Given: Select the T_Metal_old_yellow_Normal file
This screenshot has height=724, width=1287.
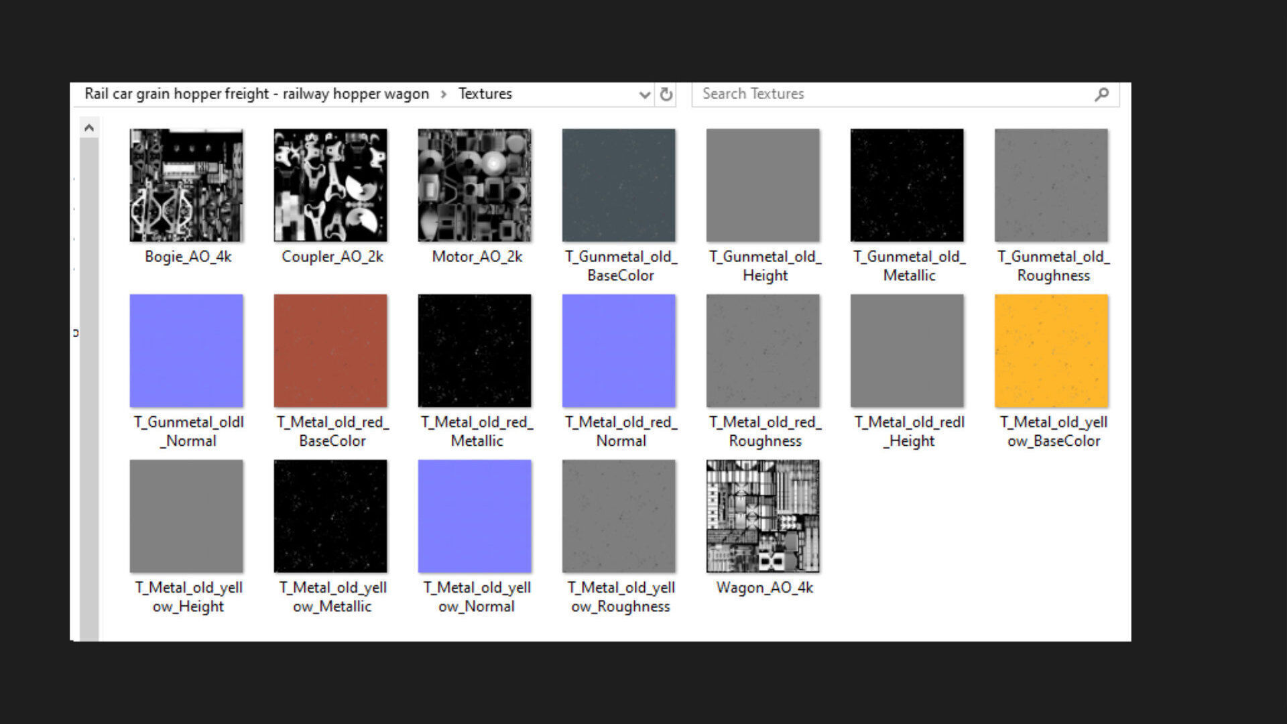Looking at the screenshot, I should 475,516.
